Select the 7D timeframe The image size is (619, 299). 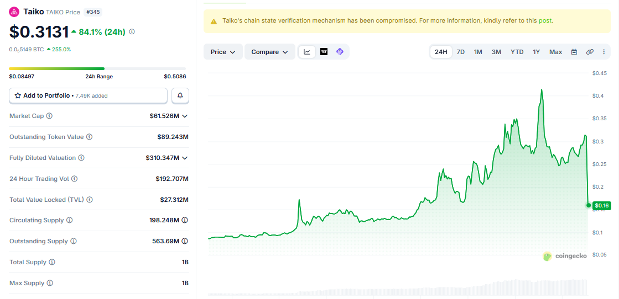[x=461, y=52]
